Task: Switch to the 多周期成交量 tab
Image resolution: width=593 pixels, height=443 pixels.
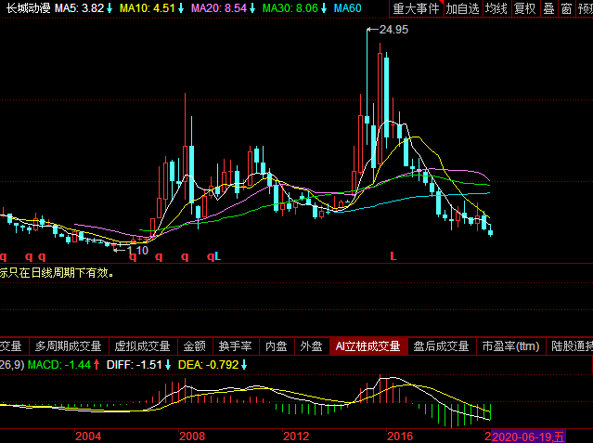Action: (x=69, y=346)
